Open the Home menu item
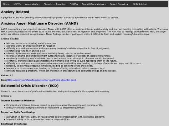 click(6, 4)
